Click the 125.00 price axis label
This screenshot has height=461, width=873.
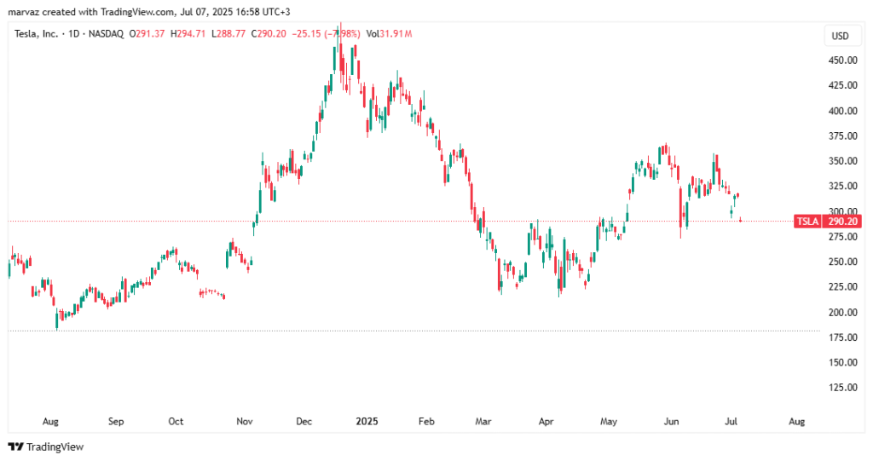843,388
